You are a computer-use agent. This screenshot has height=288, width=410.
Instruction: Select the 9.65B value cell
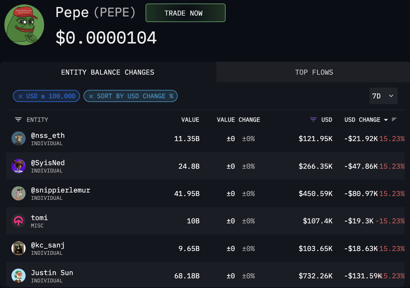[189, 249]
